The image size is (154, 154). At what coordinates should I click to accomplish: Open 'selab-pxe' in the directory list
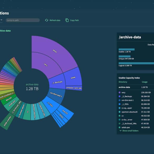coord(126,127)
